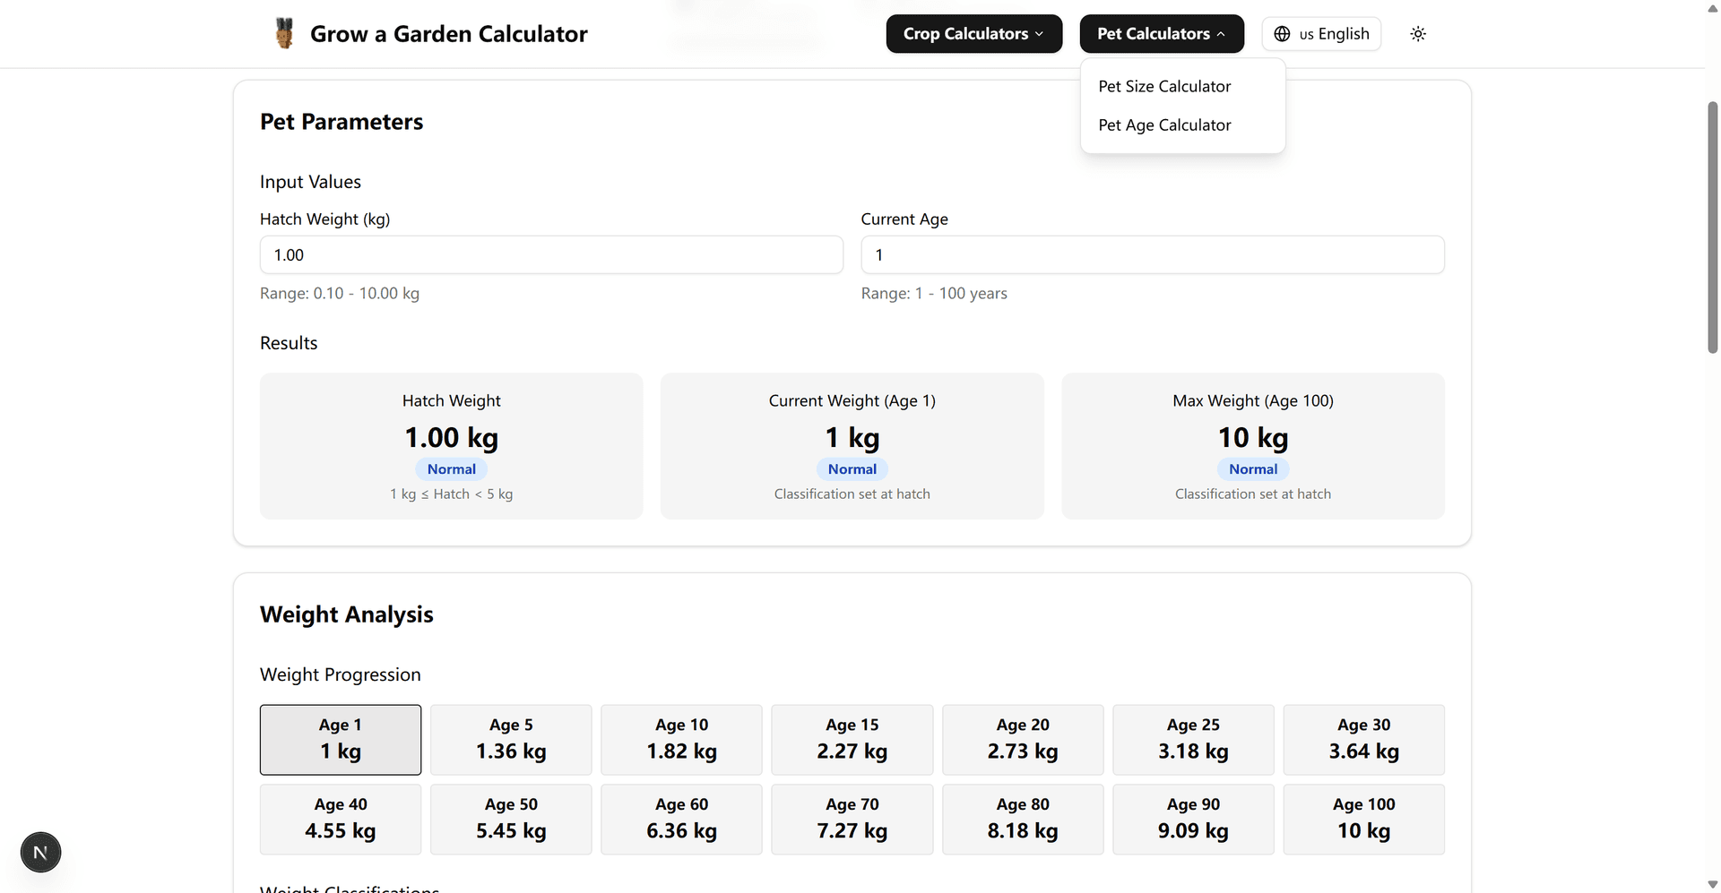Click the pet emoji logo
Image resolution: width=1721 pixels, height=893 pixels.
[284, 32]
